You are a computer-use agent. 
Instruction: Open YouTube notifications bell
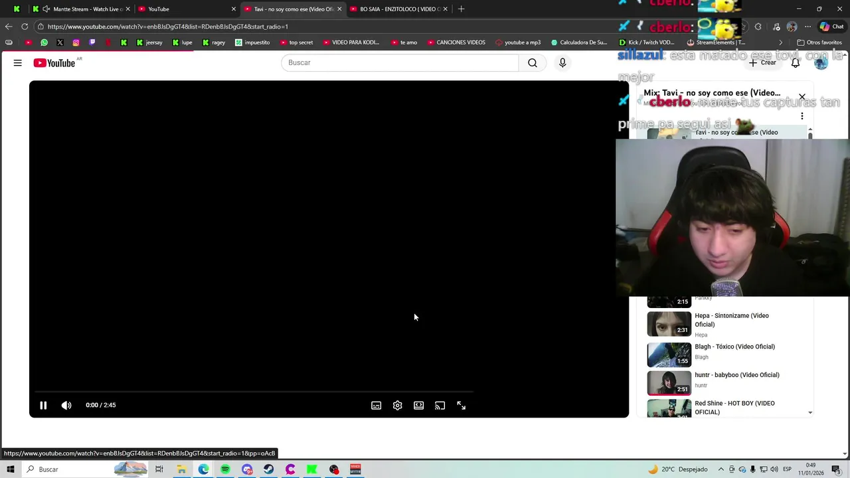(x=796, y=63)
